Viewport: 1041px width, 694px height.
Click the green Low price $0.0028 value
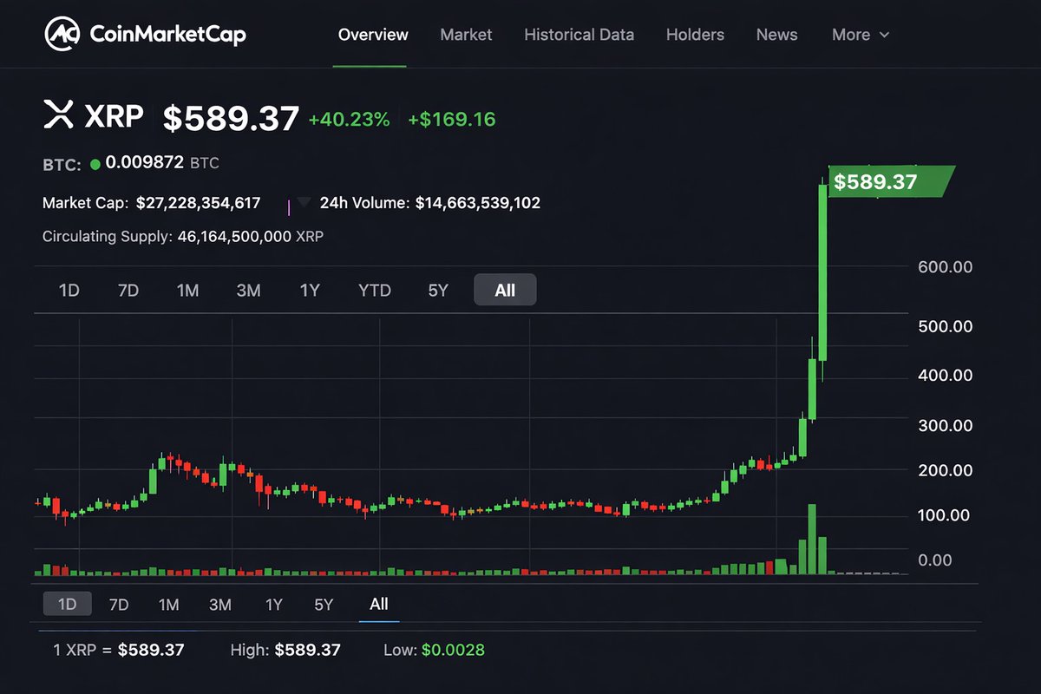(x=452, y=649)
